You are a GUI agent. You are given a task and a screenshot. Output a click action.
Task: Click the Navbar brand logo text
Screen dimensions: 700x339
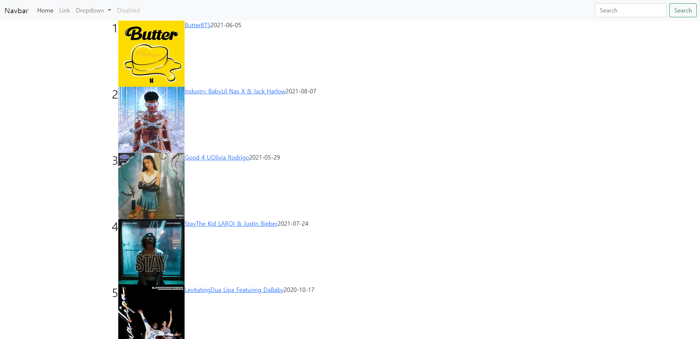click(16, 10)
